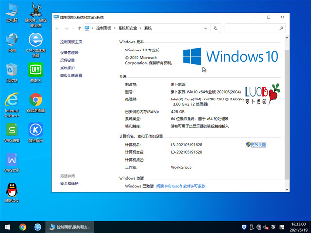Image resolution: width=311 pixels, height=233 pixels.
Task: Maximize the system window
Action: 268,17
